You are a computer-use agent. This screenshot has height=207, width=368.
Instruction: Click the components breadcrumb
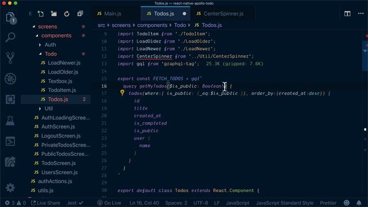[152, 25]
